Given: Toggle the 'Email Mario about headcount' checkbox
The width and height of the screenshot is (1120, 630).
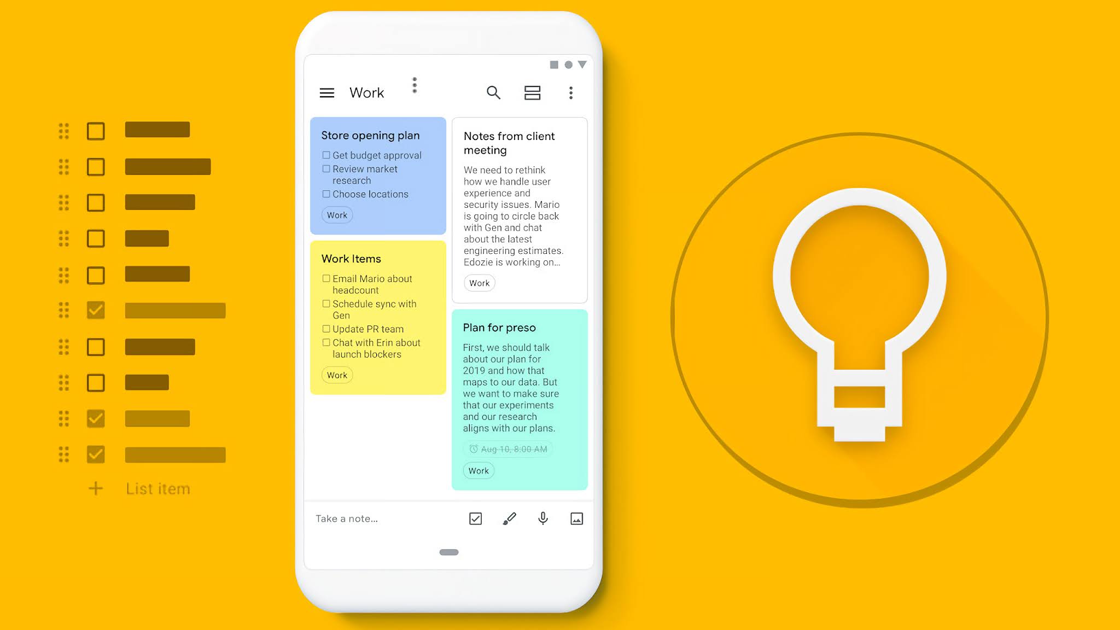Looking at the screenshot, I should [x=326, y=278].
